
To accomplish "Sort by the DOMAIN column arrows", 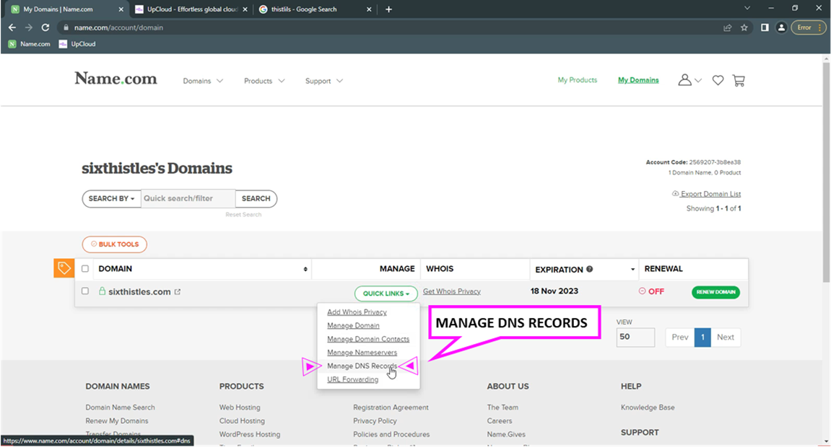I will 305,269.
